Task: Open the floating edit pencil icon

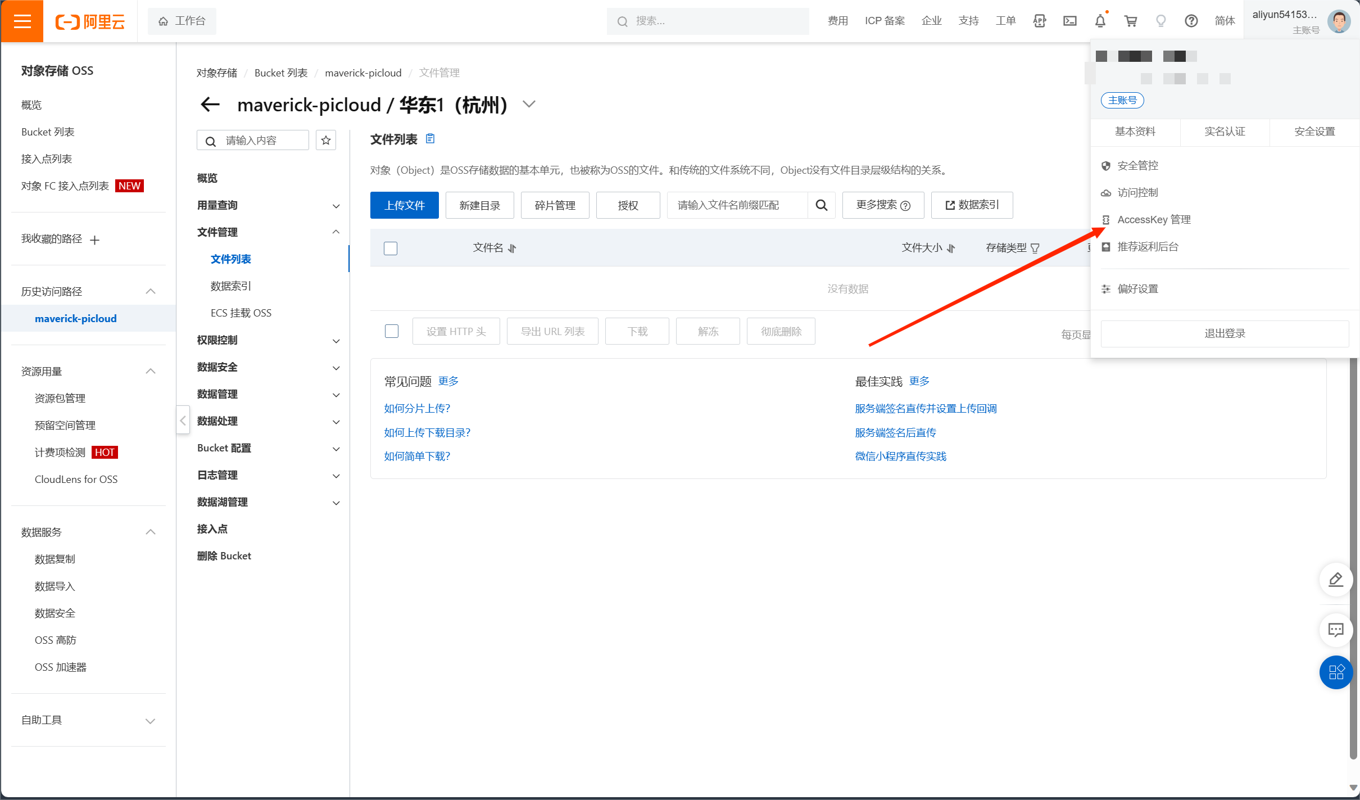Action: [x=1335, y=579]
